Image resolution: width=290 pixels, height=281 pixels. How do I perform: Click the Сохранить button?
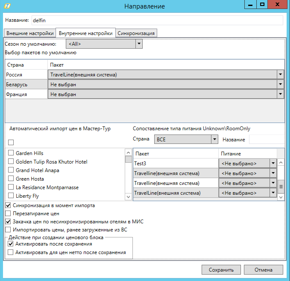221,270
